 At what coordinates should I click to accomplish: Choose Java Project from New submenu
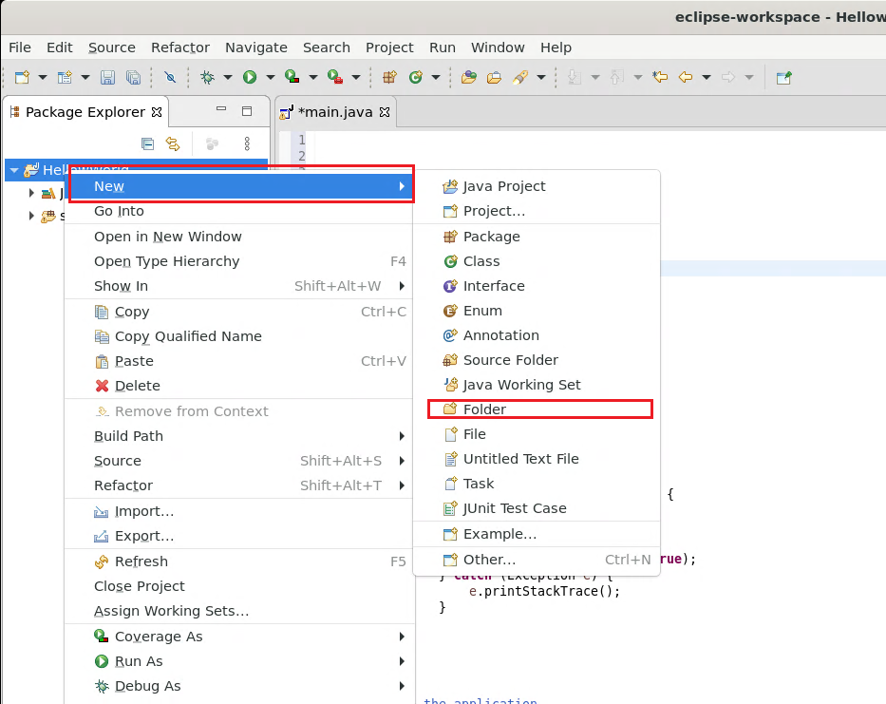coord(537,186)
